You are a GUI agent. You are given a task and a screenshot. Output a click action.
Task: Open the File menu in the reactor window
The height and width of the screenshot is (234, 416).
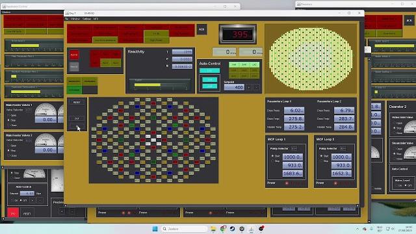[66, 19]
